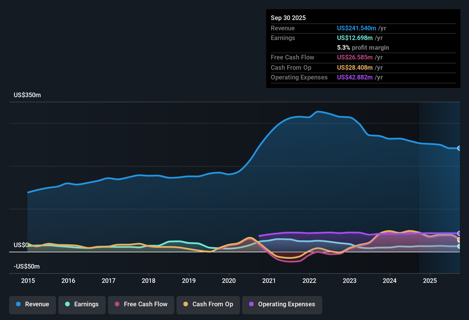Toggle the Earnings series legend button
The width and height of the screenshot is (469, 320).
tap(82, 304)
